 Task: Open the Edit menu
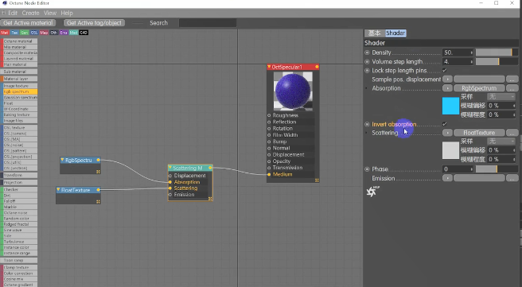tap(13, 13)
